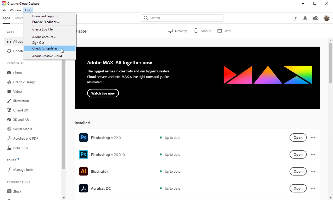This screenshot has width=333, height=200.
Task: Close the Help menu from menu bar
Action: click(x=28, y=10)
